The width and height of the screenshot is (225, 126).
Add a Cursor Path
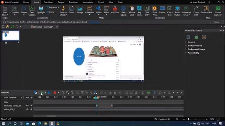[x=196, y=11]
